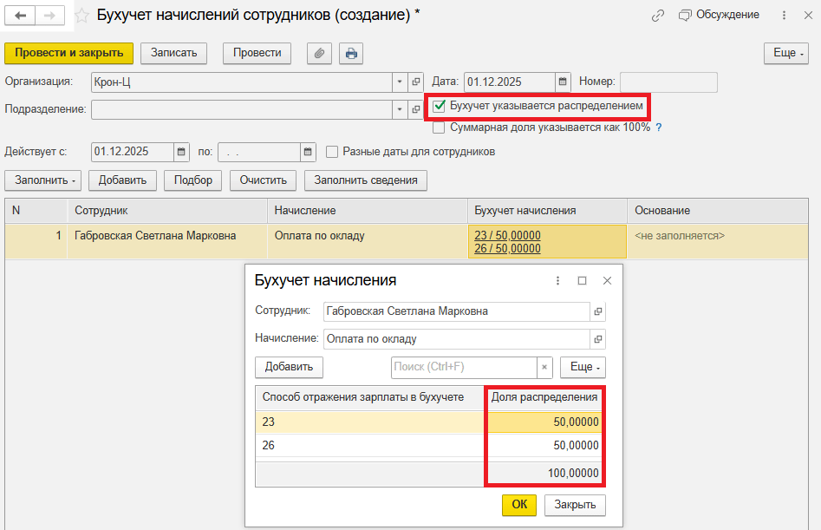Viewport: 821px width, 530px height.
Task: Add document to favorites with star icon
Action: click(81, 16)
